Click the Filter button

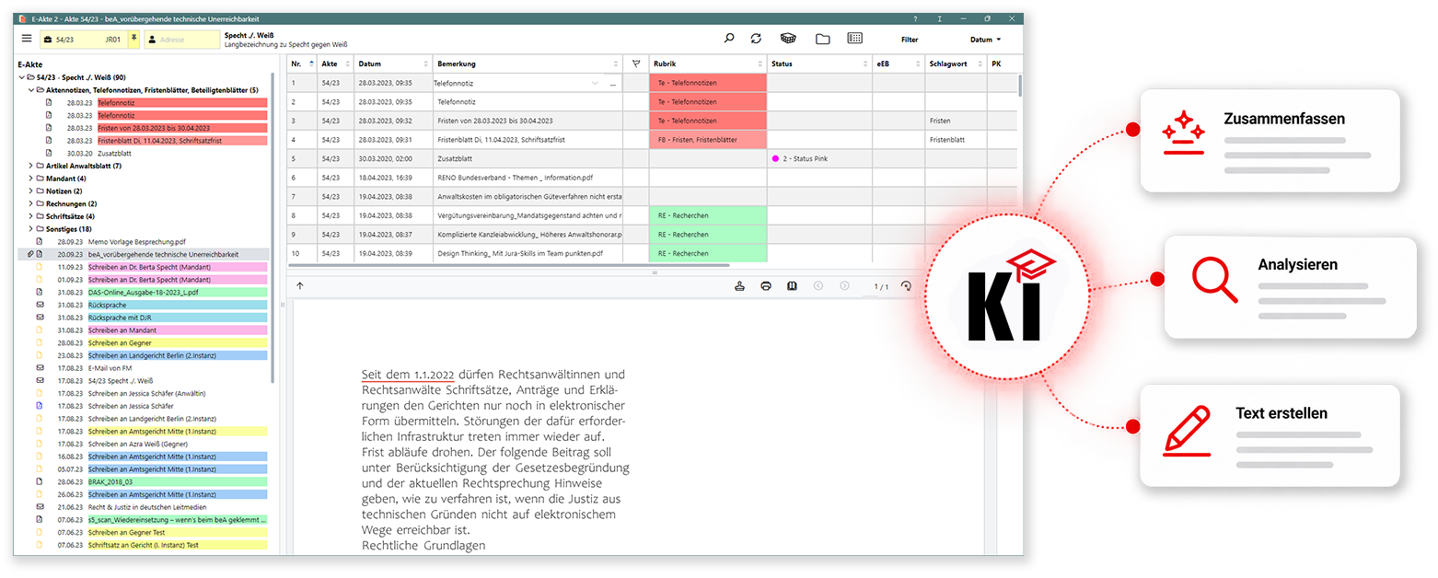[910, 40]
